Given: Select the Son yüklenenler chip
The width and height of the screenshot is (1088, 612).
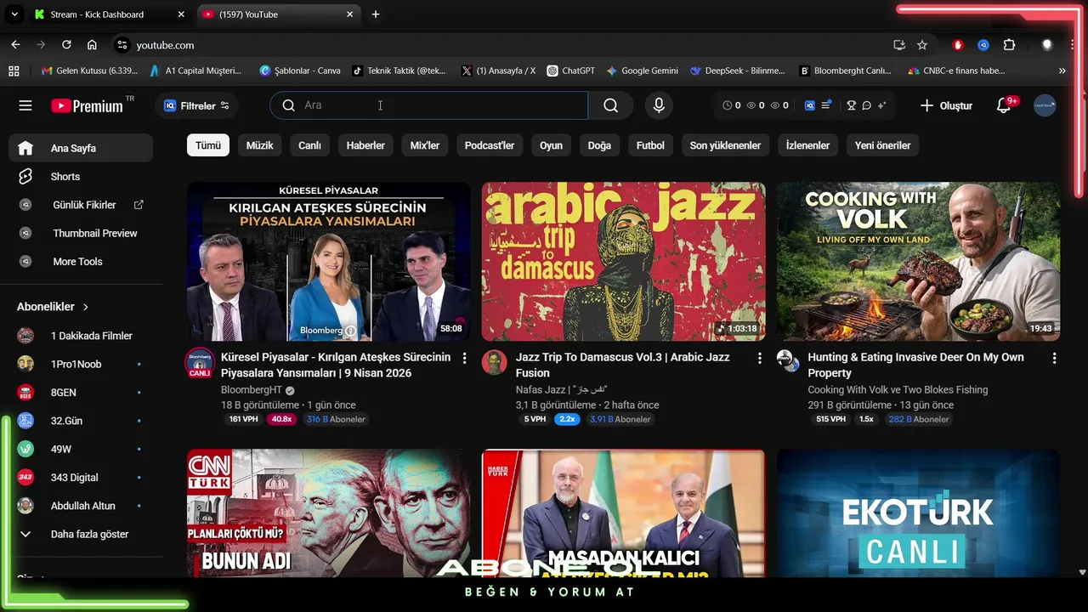Looking at the screenshot, I should click(725, 145).
